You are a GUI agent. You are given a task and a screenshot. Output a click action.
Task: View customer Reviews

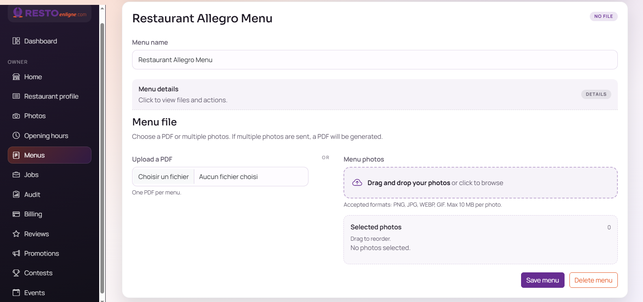(x=36, y=233)
